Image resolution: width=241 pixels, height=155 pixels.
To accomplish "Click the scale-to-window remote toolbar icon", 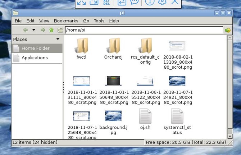I will [94, 2].
